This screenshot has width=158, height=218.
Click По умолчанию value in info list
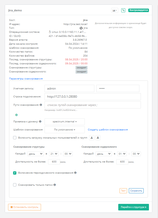[78, 48]
